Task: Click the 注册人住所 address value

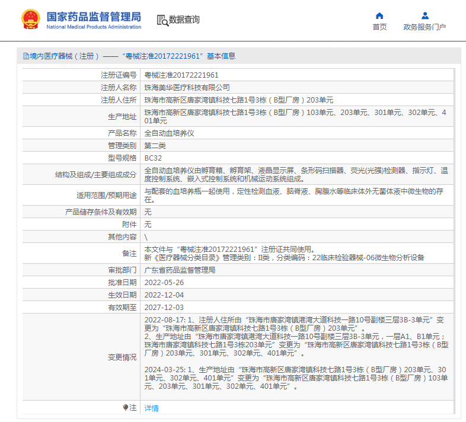Action: pos(239,100)
